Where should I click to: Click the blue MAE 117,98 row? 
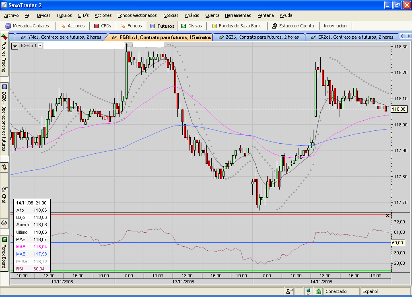tap(31, 254)
